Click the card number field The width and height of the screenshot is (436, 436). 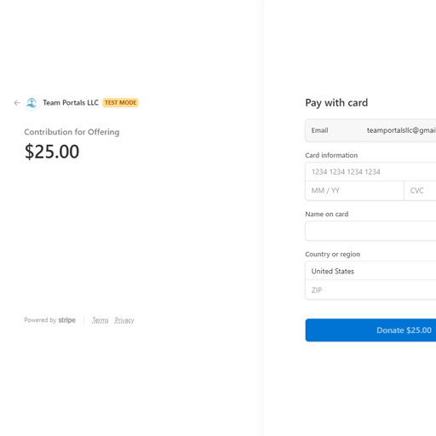click(370, 172)
